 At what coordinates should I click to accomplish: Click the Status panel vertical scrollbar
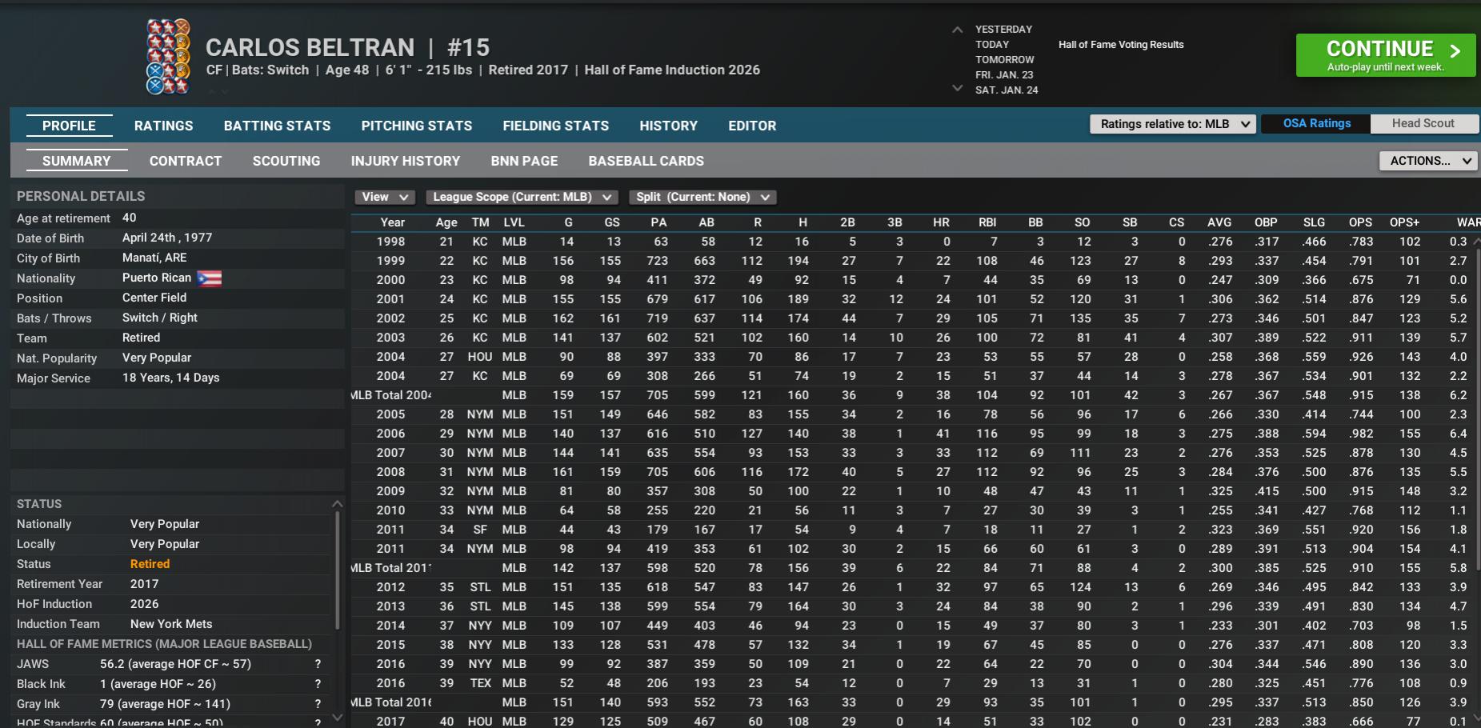point(338,568)
